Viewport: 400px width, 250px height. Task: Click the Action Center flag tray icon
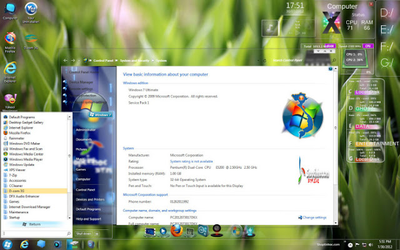coord(357,245)
